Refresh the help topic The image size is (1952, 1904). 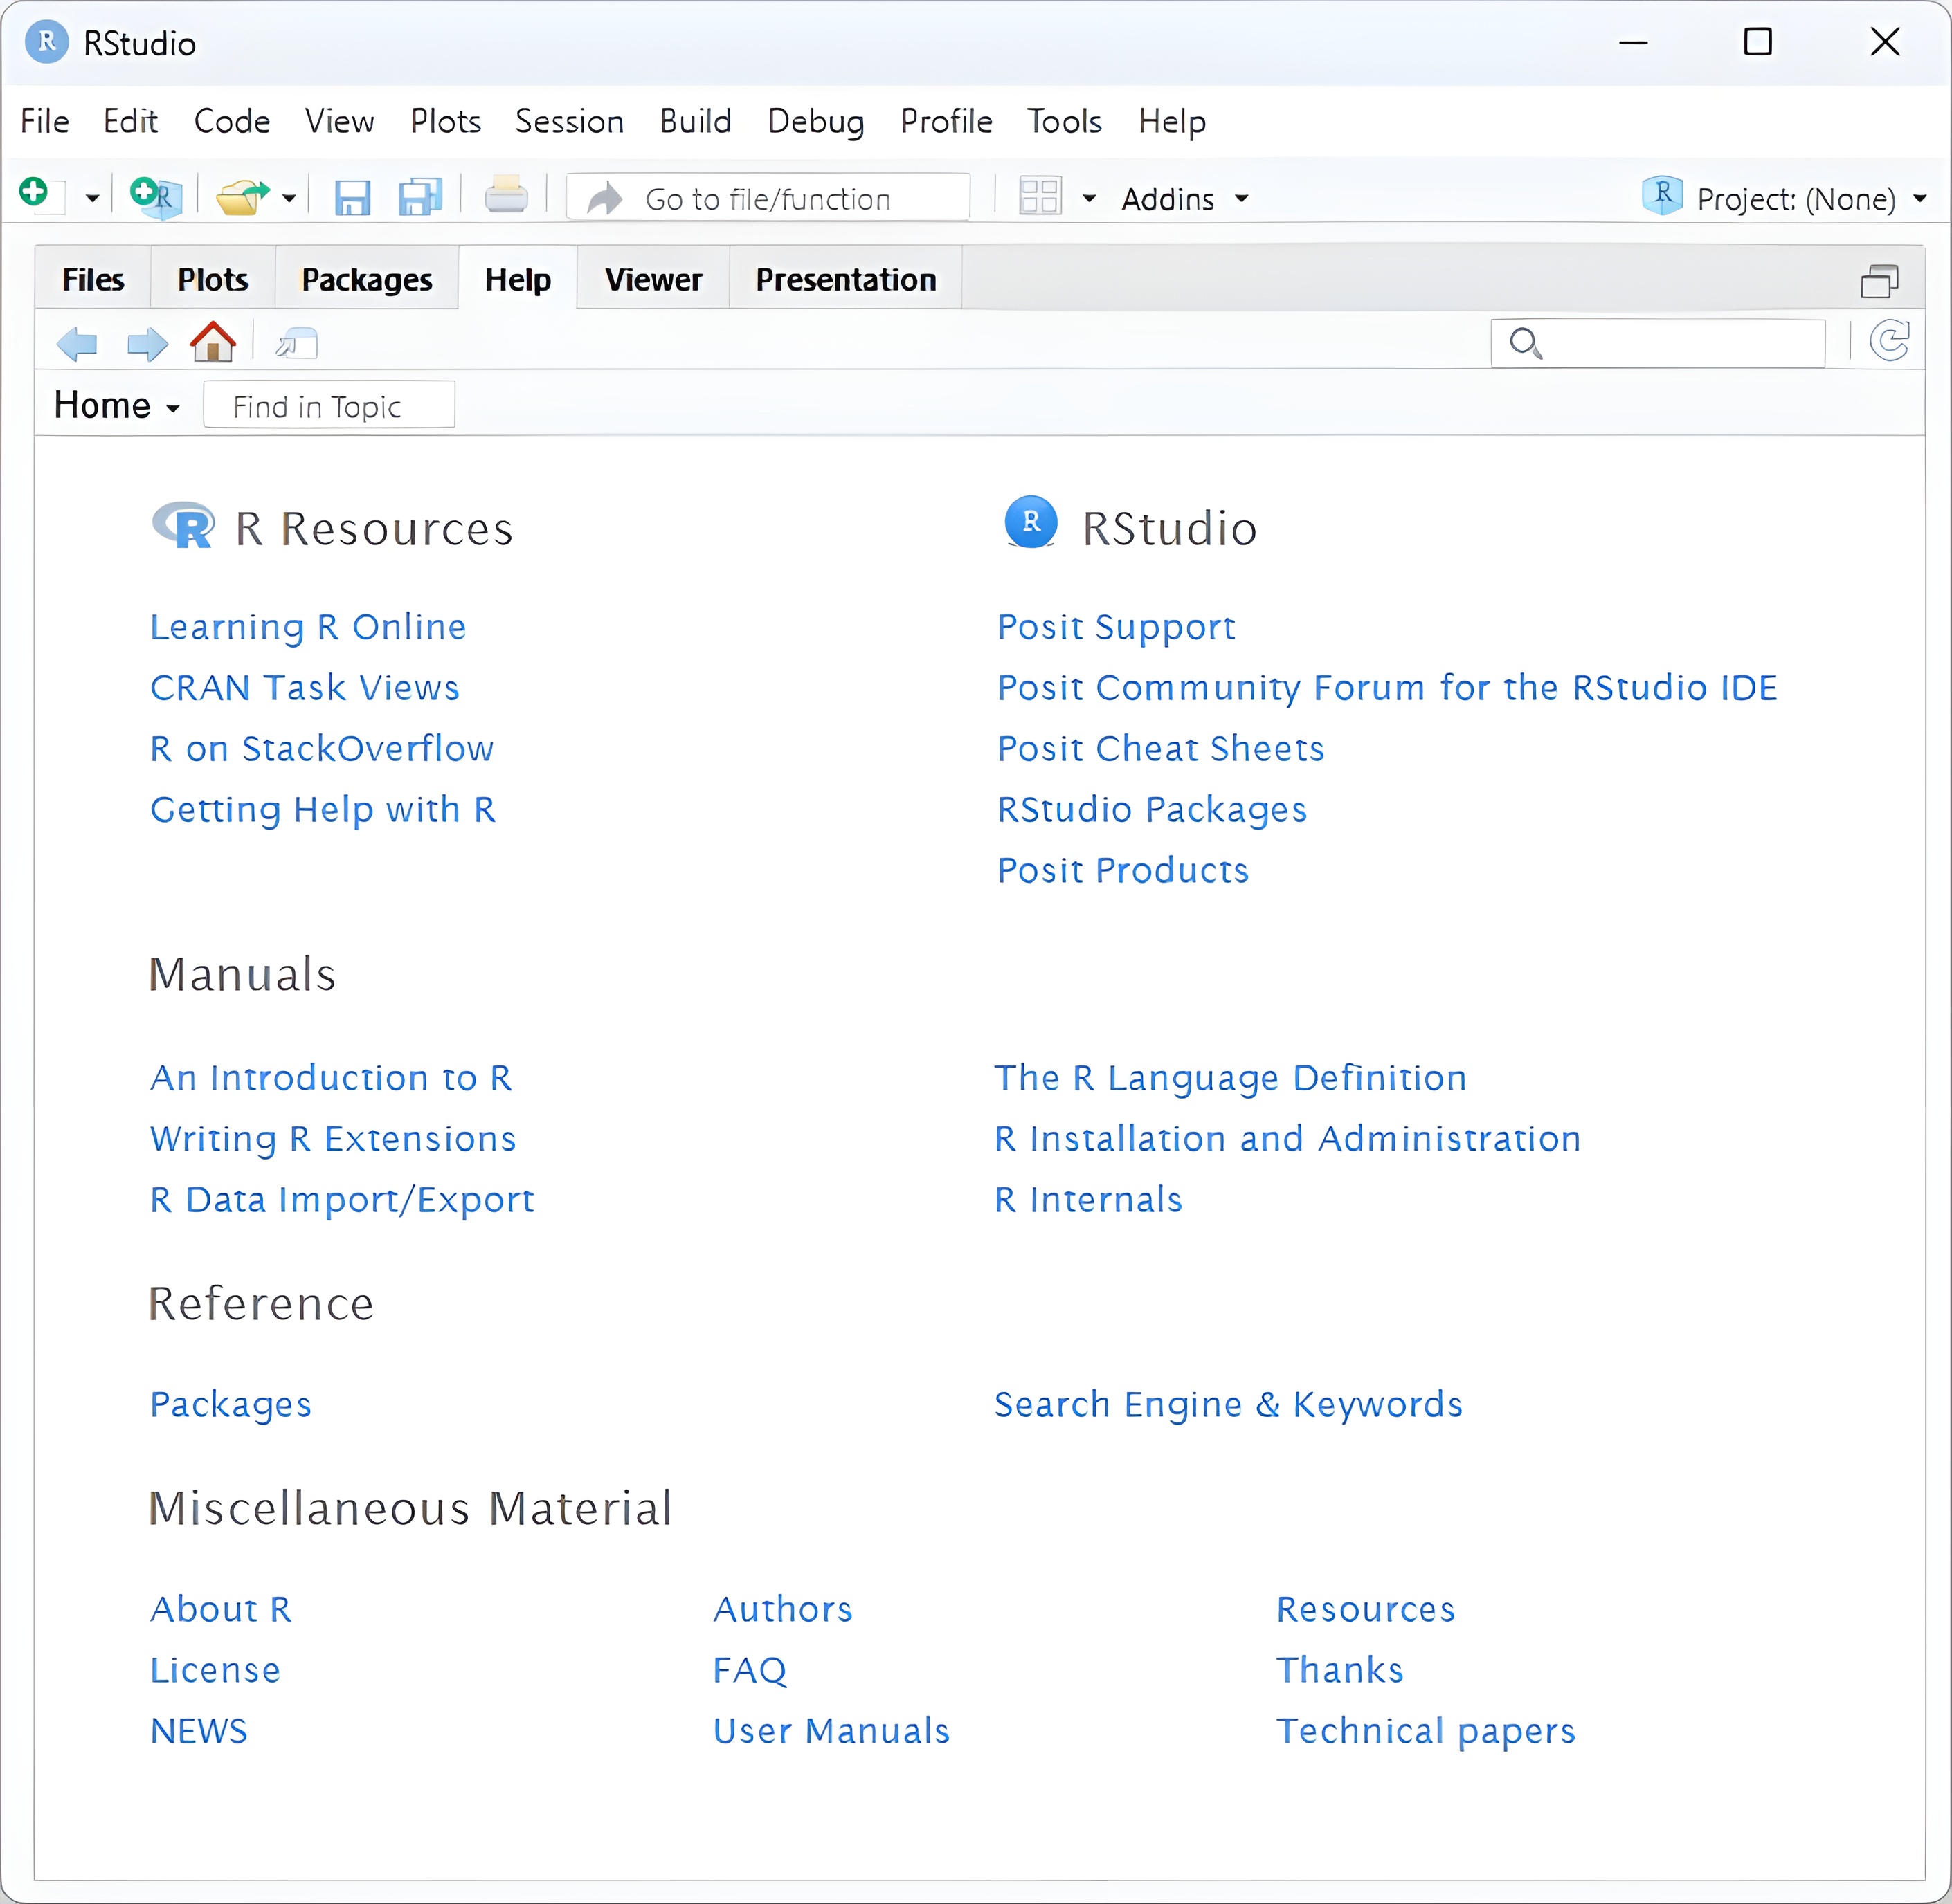1889,342
